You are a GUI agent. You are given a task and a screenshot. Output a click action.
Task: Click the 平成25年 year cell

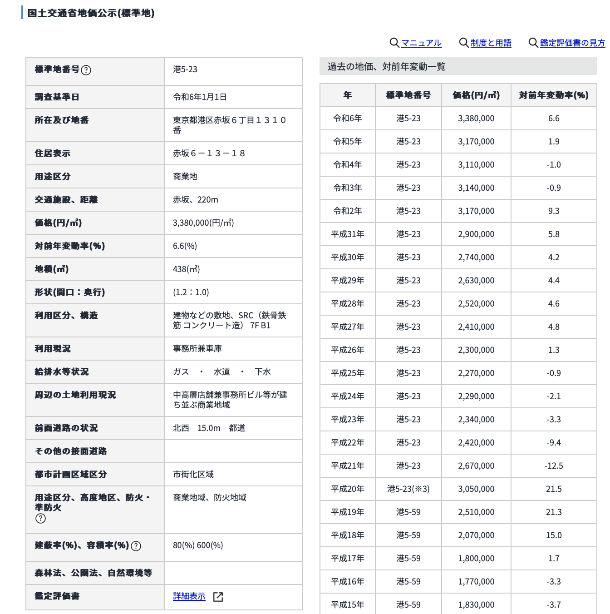[348, 373]
